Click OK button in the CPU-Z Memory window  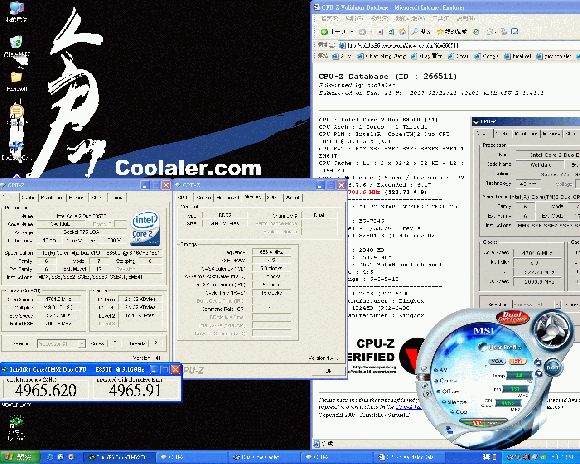point(329,371)
